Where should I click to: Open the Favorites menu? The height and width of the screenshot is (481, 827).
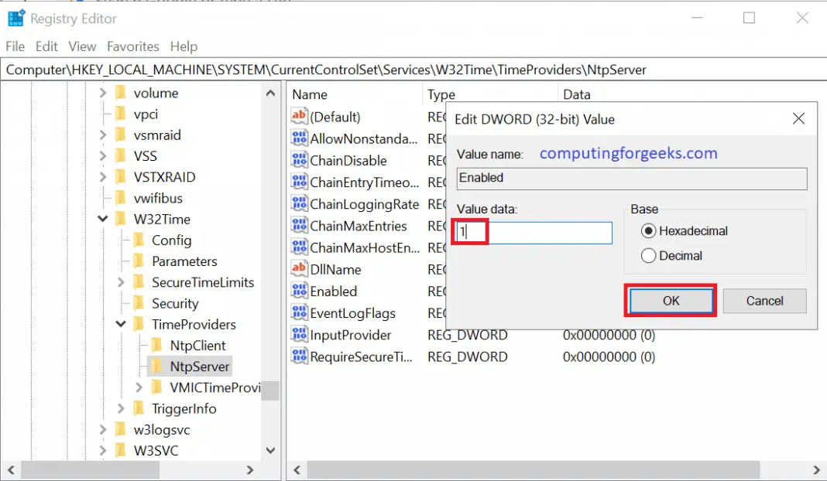pos(132,46)
